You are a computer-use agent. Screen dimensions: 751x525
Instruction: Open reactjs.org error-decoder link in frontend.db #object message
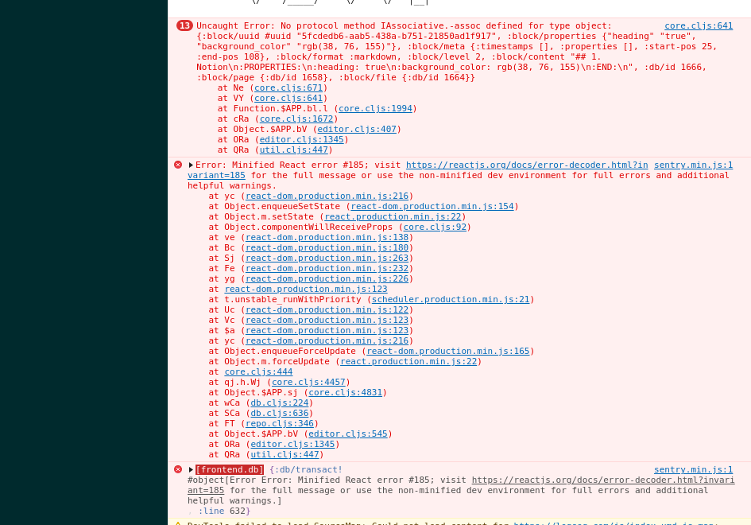(x=603, y=480)
